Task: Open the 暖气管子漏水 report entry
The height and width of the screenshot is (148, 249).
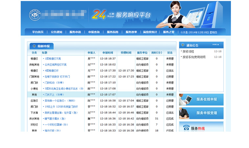Action: click(x=55, y=119)
